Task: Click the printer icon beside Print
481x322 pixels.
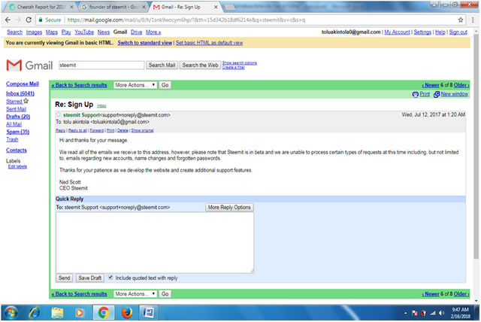Action: [x=416, y=94]
